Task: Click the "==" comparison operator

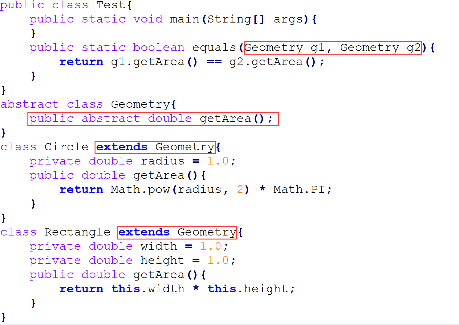Action: tap(214, 62)
